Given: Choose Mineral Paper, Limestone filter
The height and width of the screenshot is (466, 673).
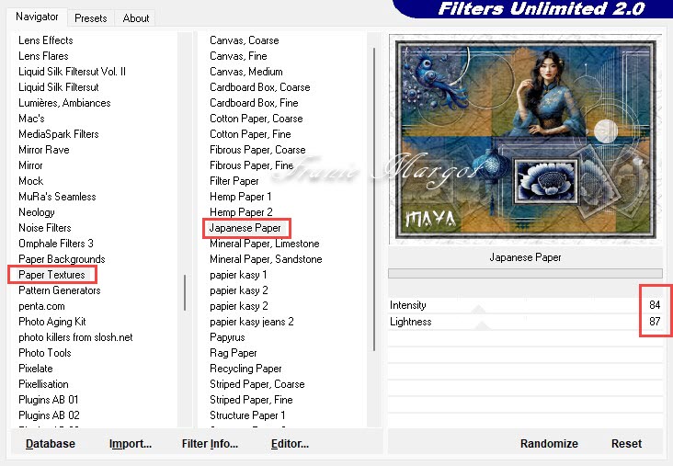Looking at the screenshot, I should (265, 244).
